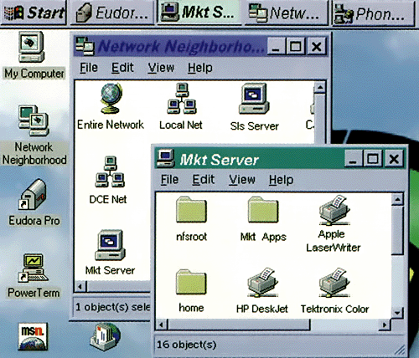Click scroll-up arrow in Mkt Server window
The width and height of the screenshot is (419, 358).
[x=397, y=199]
